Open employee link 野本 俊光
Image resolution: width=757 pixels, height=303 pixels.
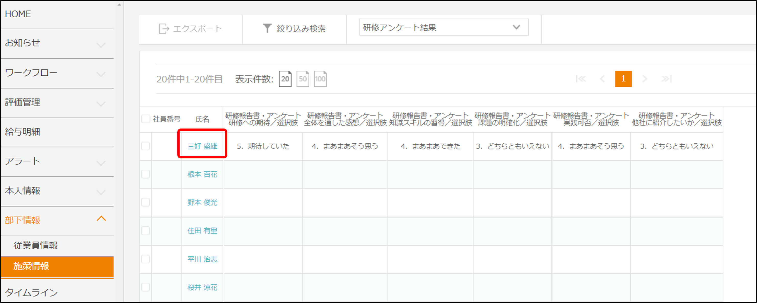click(202, 203)
